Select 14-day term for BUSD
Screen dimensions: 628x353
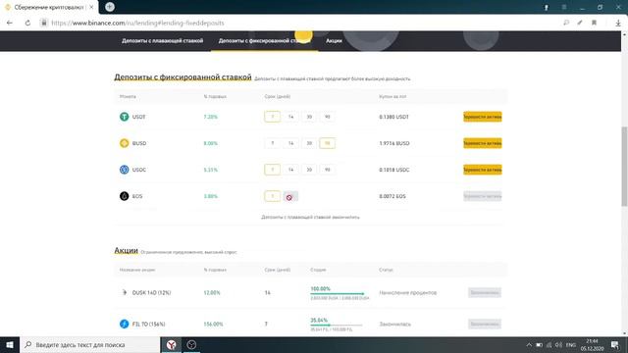[x=290, y=143]
